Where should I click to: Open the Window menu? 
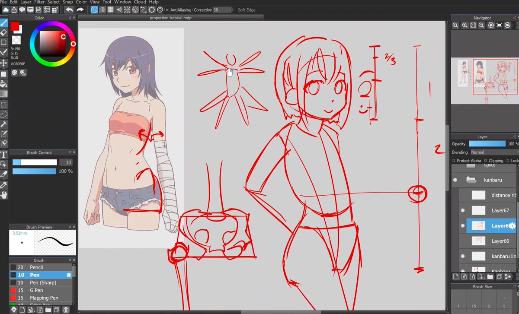click(122, 2)
